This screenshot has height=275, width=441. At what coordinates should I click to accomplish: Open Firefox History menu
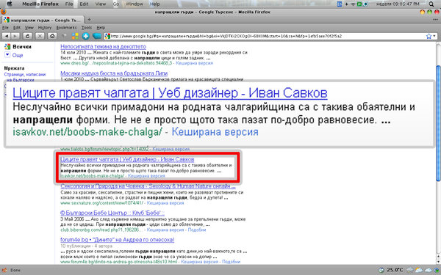(x=45, y=28)
